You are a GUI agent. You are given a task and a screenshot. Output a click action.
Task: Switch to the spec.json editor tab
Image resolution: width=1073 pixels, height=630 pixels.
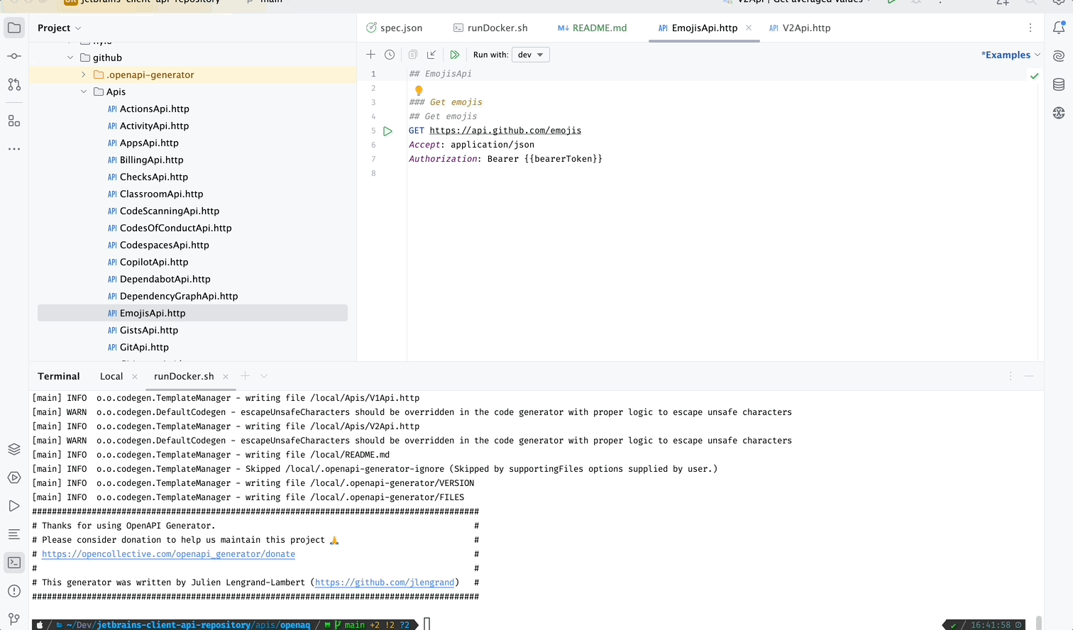393,28
